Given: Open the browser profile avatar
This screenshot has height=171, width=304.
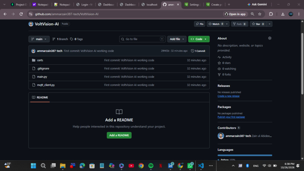Looking at the screenshot, I should click(x=291, y=14).
